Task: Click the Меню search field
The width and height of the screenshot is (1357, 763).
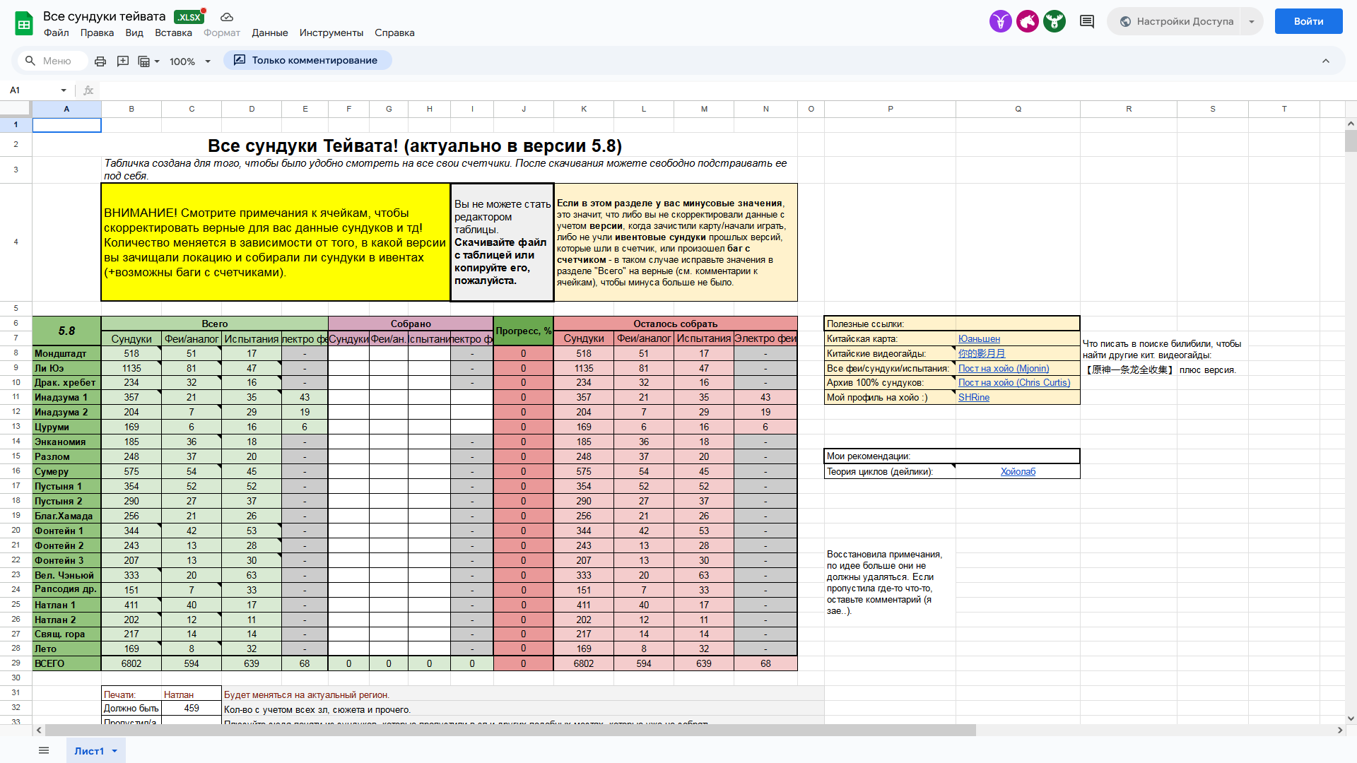Action: [57, 61]
